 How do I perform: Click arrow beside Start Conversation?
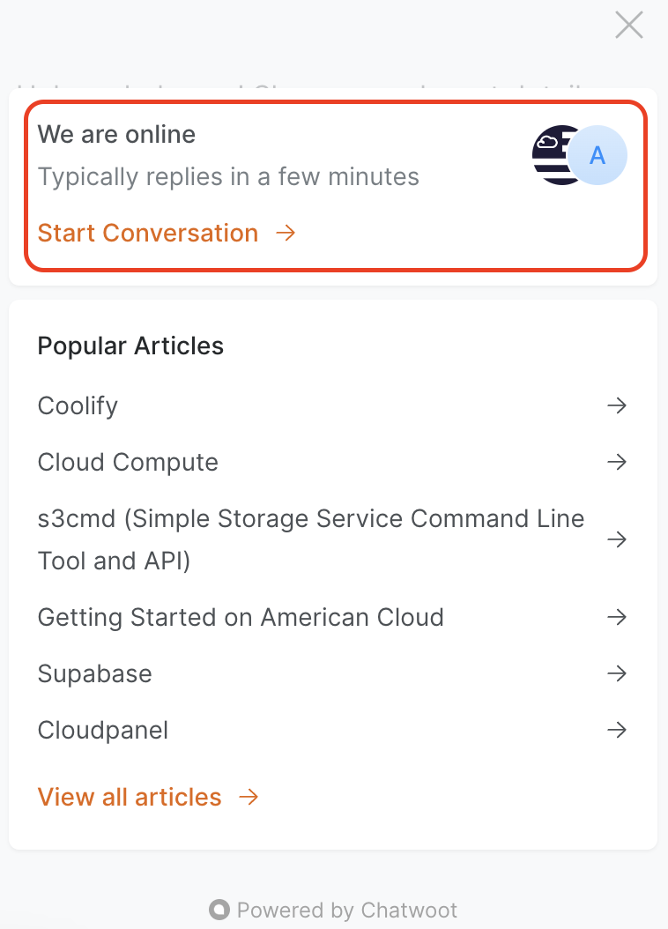[x=286, y=233]
